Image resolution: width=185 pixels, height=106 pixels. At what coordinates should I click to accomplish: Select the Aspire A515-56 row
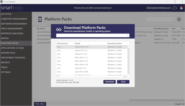pyautogui.click(x=92, y=50)
